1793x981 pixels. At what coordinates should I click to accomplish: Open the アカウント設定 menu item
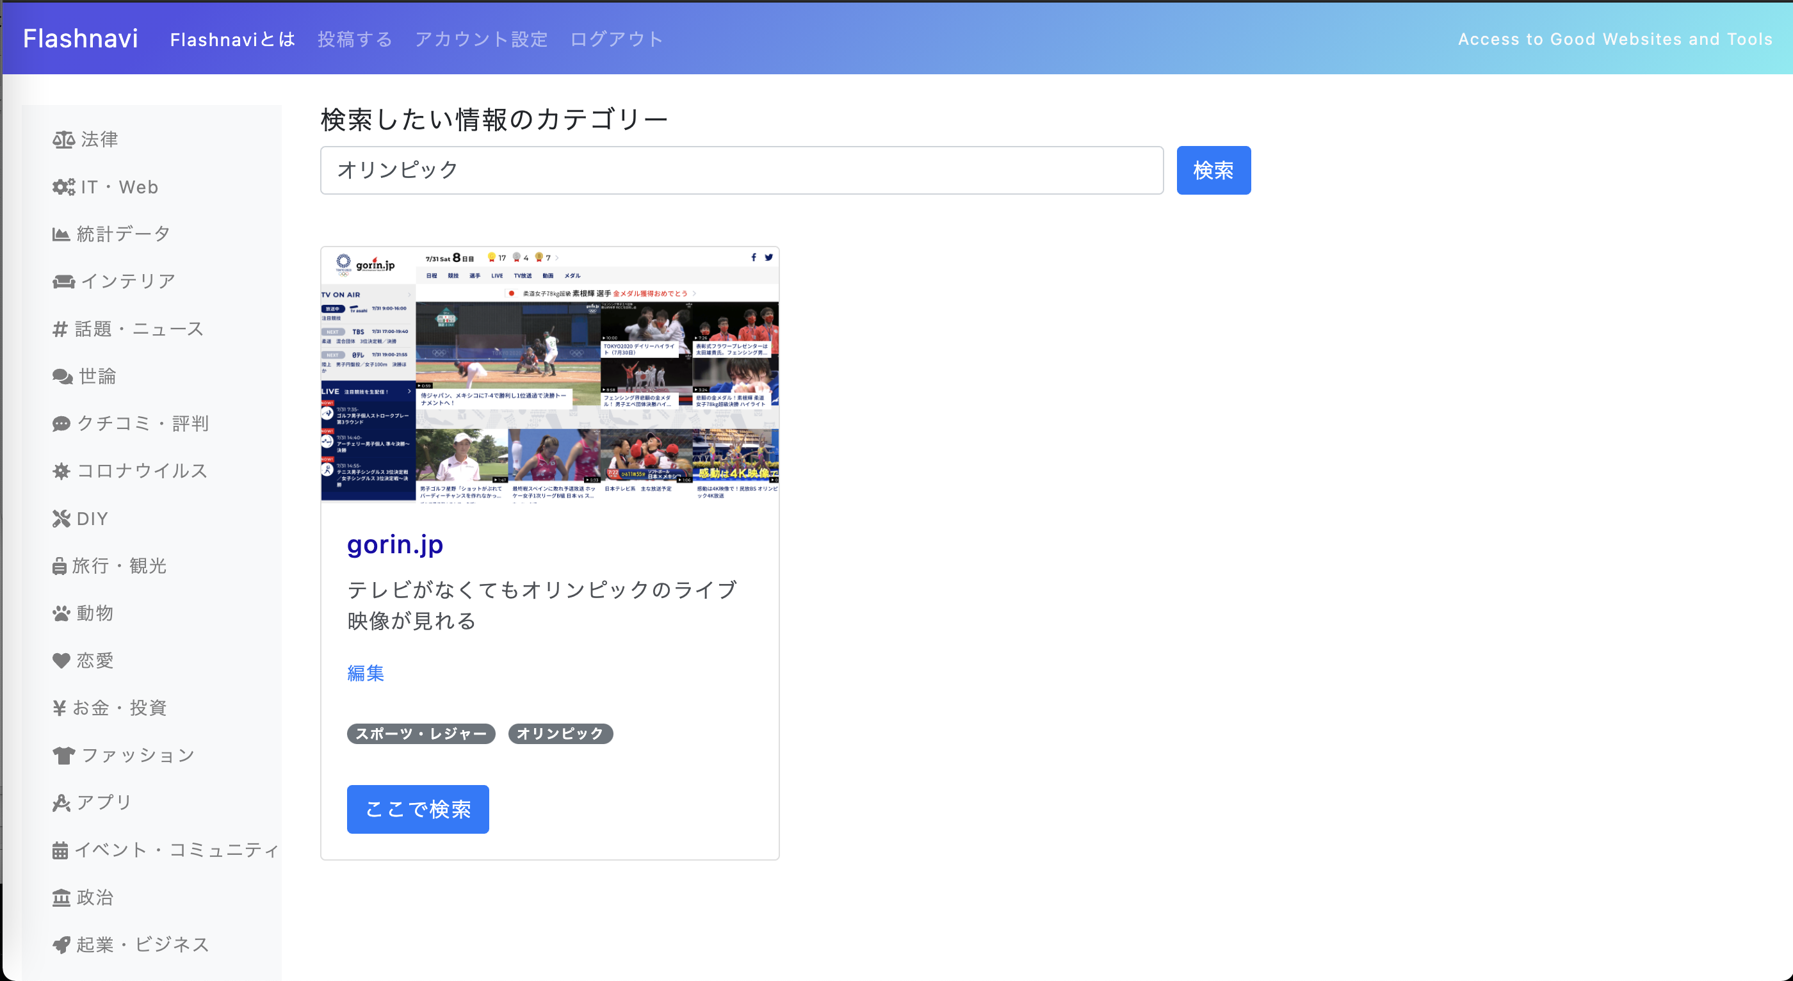coord(481,39)
